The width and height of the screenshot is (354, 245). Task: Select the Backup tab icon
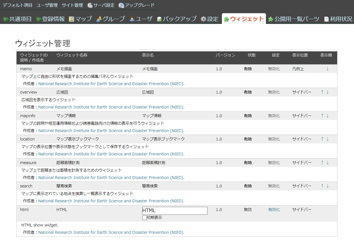[x=159, y=19]
